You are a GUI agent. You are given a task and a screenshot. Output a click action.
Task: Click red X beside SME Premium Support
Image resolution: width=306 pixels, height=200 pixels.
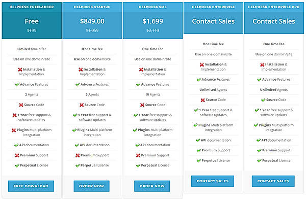[x=138, y=155]
